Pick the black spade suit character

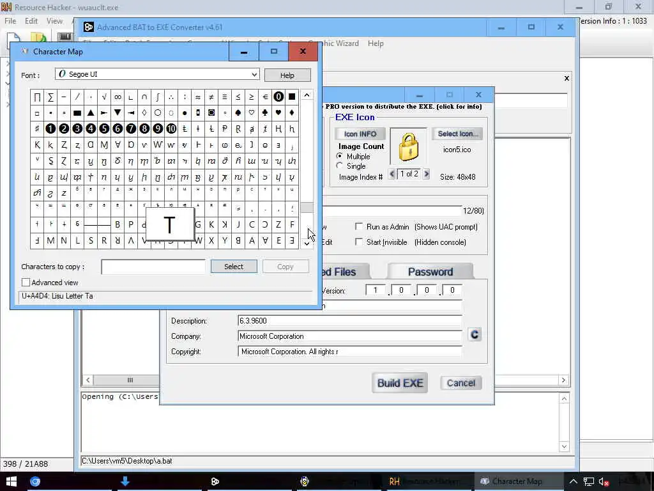[x=238, y=113]
